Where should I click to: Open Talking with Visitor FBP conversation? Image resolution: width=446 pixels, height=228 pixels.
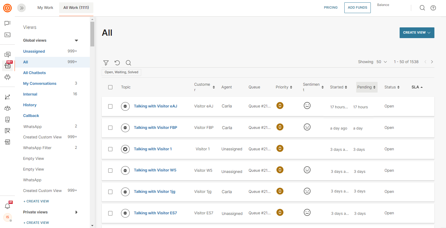point(155,128)
